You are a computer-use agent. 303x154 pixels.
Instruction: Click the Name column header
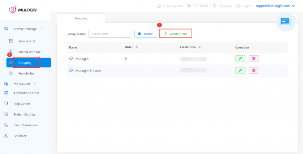[x=73, y=47]
